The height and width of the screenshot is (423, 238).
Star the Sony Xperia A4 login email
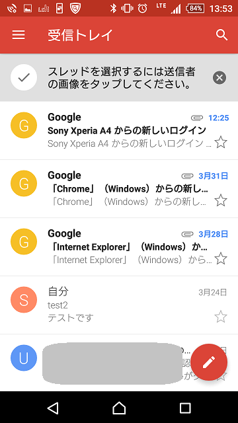(221, 142)
